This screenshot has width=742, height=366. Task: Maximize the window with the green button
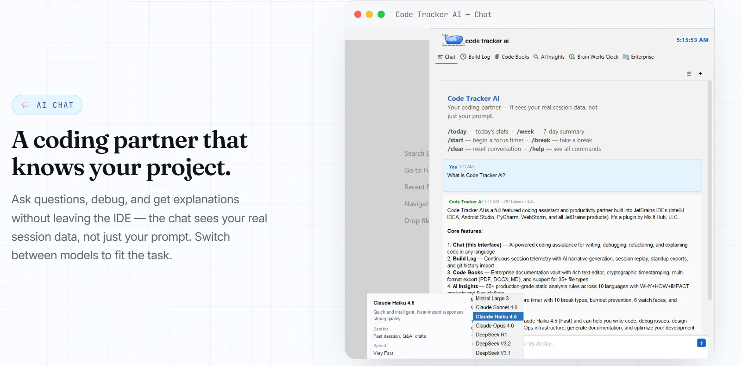point(381,14)
